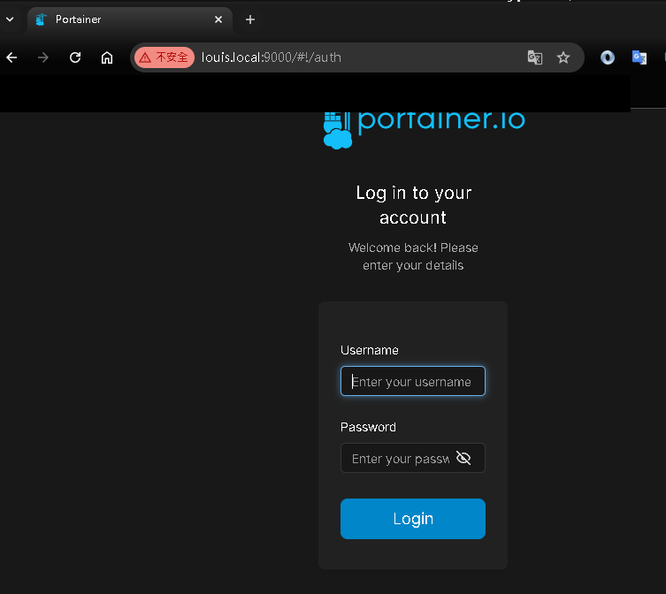
Task: Reload the Portainer login page
Action: (x=75, y=57)
